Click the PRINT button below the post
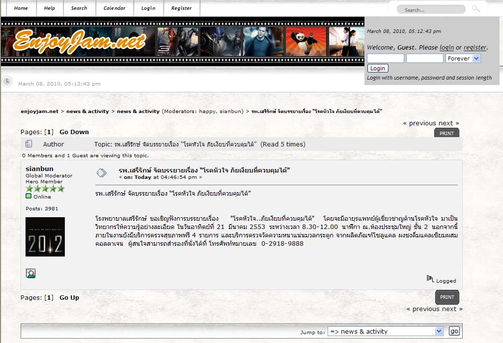Image resolution: width=503 pixels, height=343 pixels. 447,297
